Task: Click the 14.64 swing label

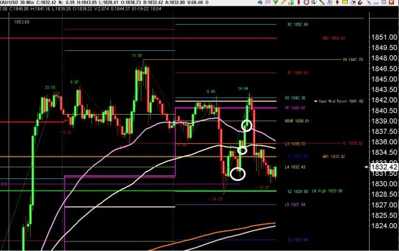Action: tap(243, 89)
